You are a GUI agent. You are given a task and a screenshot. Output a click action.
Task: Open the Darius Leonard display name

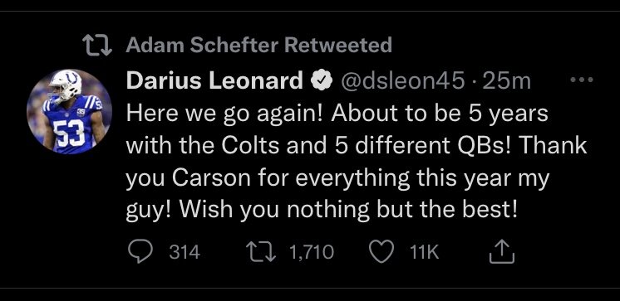(x=215, y=80)
